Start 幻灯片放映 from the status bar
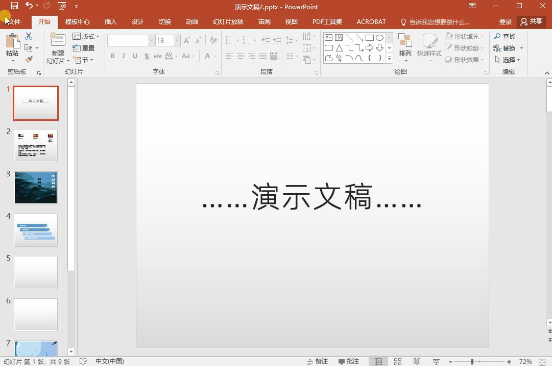Screen dimensions: 552x366 pos(436,361)
